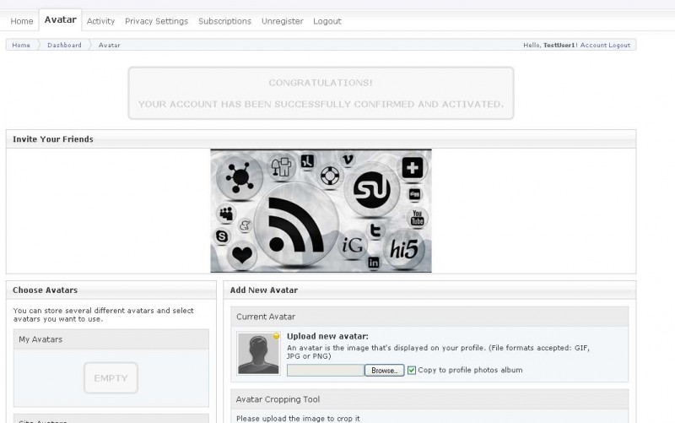Image resolution: width=675 pixels, height=423 pixels.
Task: Click the lifebuoy ring icon
Action: pyautogui.click(x=330, y=176)
